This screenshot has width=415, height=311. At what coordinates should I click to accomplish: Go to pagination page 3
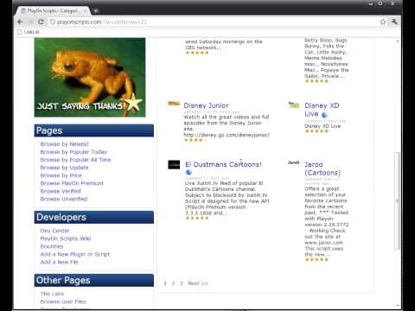pos(182,283)
